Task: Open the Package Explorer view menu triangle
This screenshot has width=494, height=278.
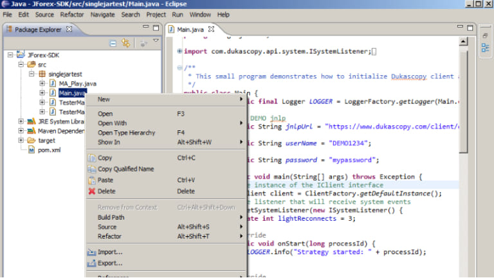Action: pos(156,41)
